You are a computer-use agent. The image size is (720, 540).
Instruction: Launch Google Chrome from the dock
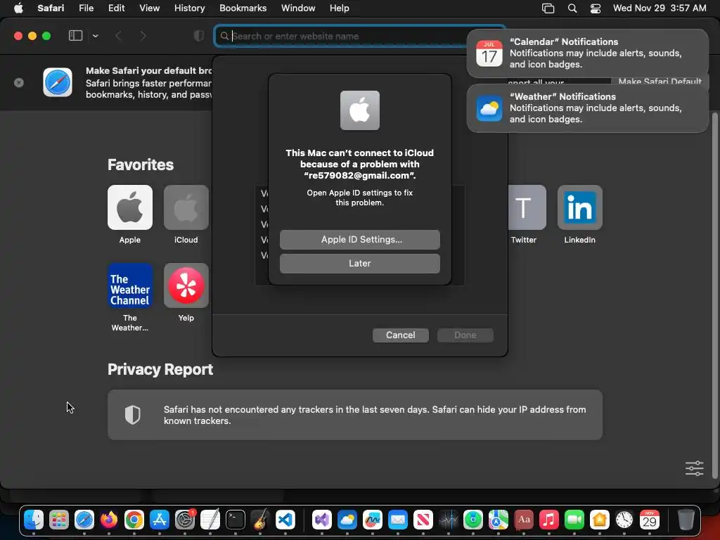click(x=134, y=520)
